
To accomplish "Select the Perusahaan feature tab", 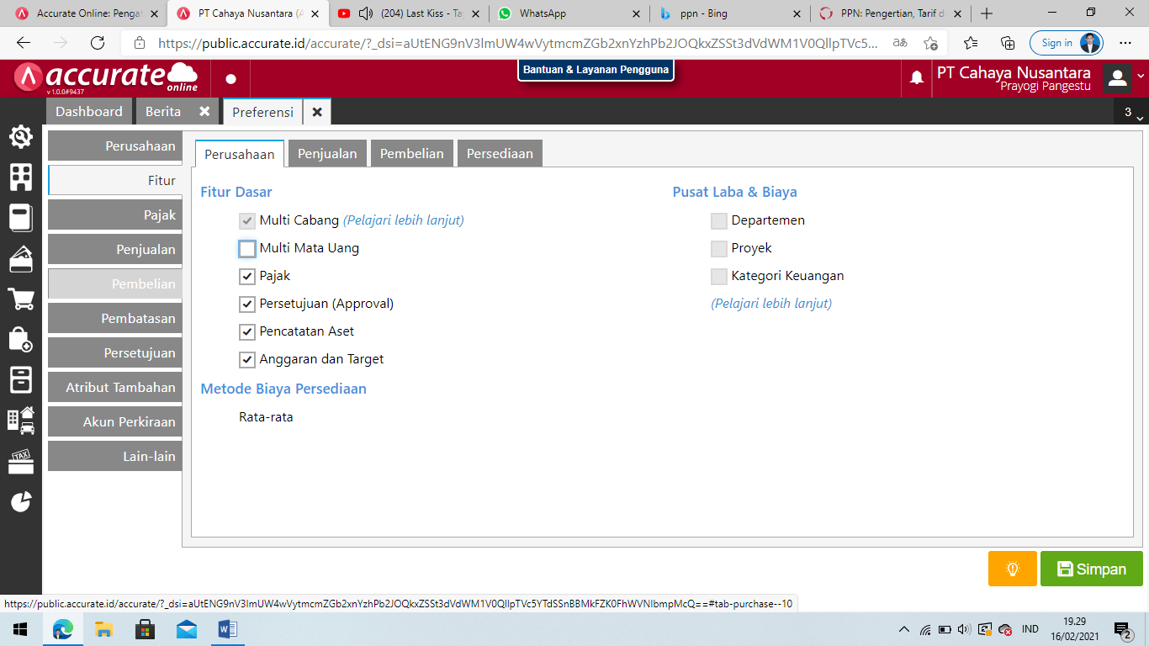I will coord(240,154).
